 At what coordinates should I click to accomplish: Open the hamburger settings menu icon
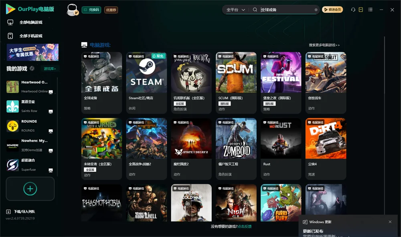point(370,10)
